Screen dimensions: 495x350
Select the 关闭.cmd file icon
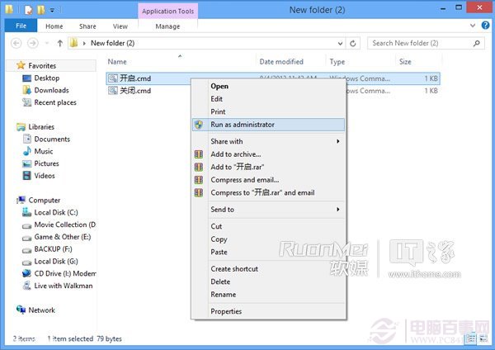pos(113,91)
